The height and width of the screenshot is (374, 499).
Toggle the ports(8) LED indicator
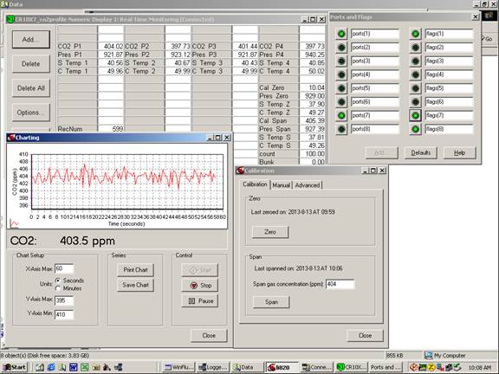(x=341, y=129)
